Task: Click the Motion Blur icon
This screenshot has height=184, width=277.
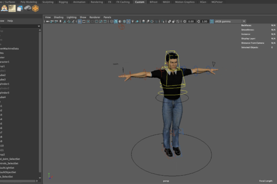Action: pyautogui.click(x=148, y=22)
